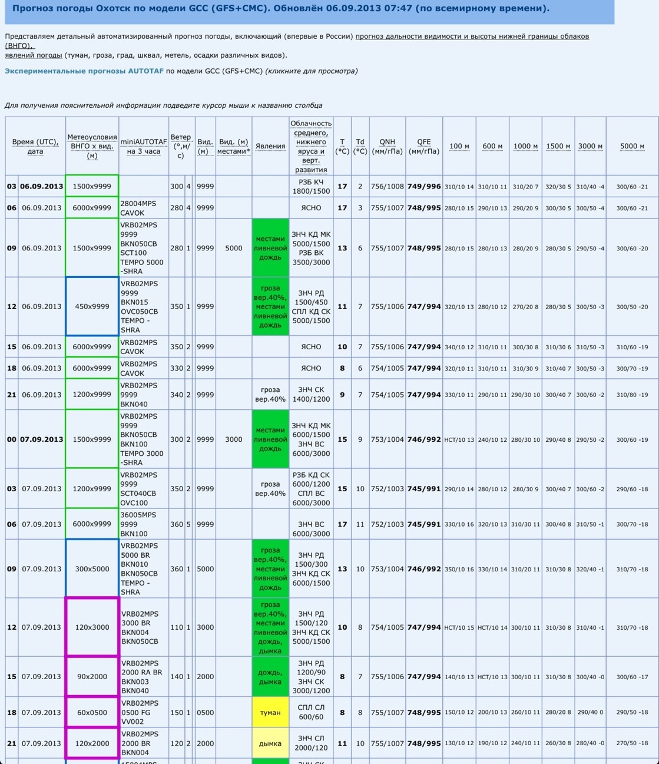Select the 100 м altitude column header
Screen dimensions: 659x764
tap(459, 146)
